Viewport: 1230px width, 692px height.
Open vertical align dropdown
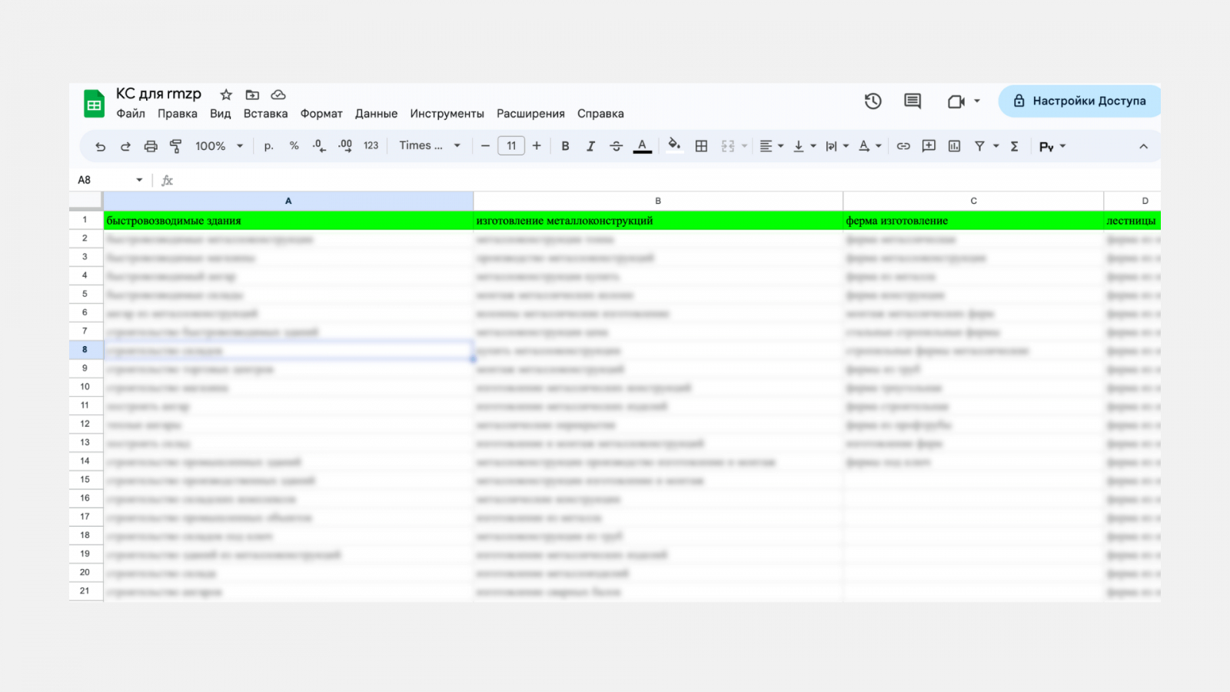tap(805, 146)
